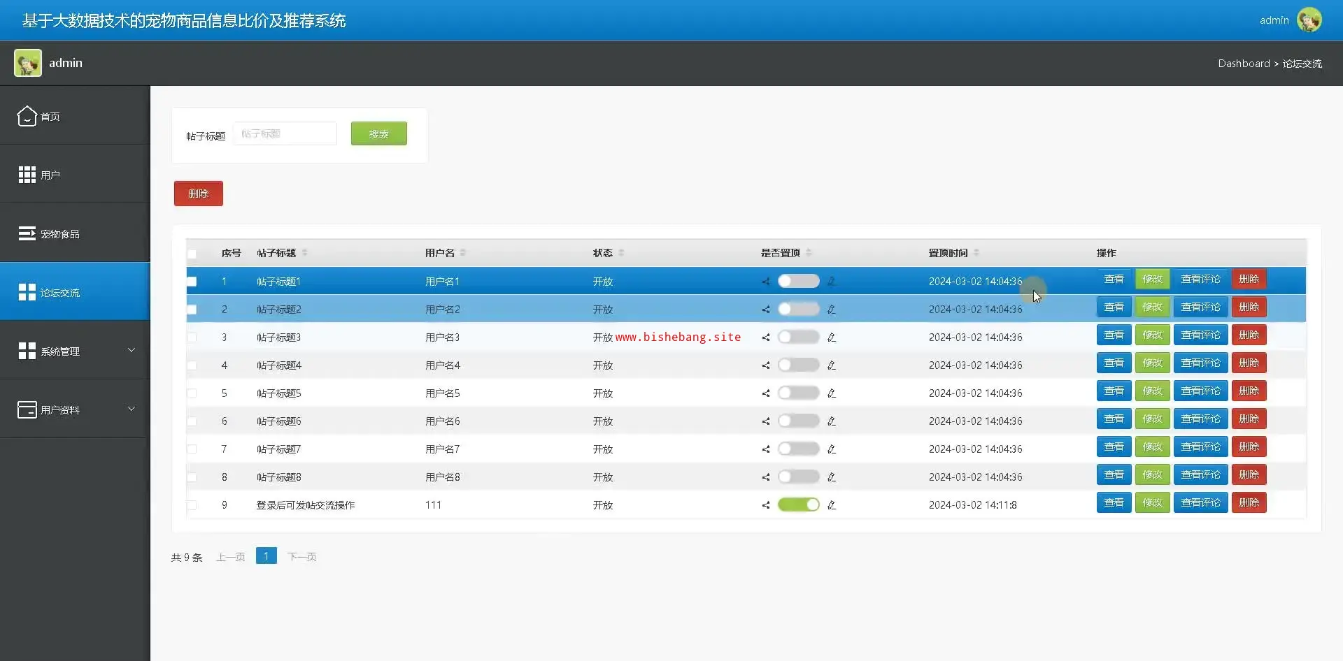
Task: Expand the 用户资料 submenu chevron
Action: 131,409
